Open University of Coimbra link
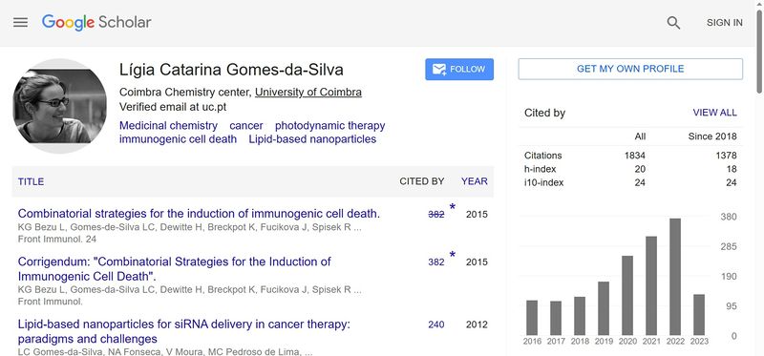This screenshot has height=356, width=764. click(x=308, y=92)
